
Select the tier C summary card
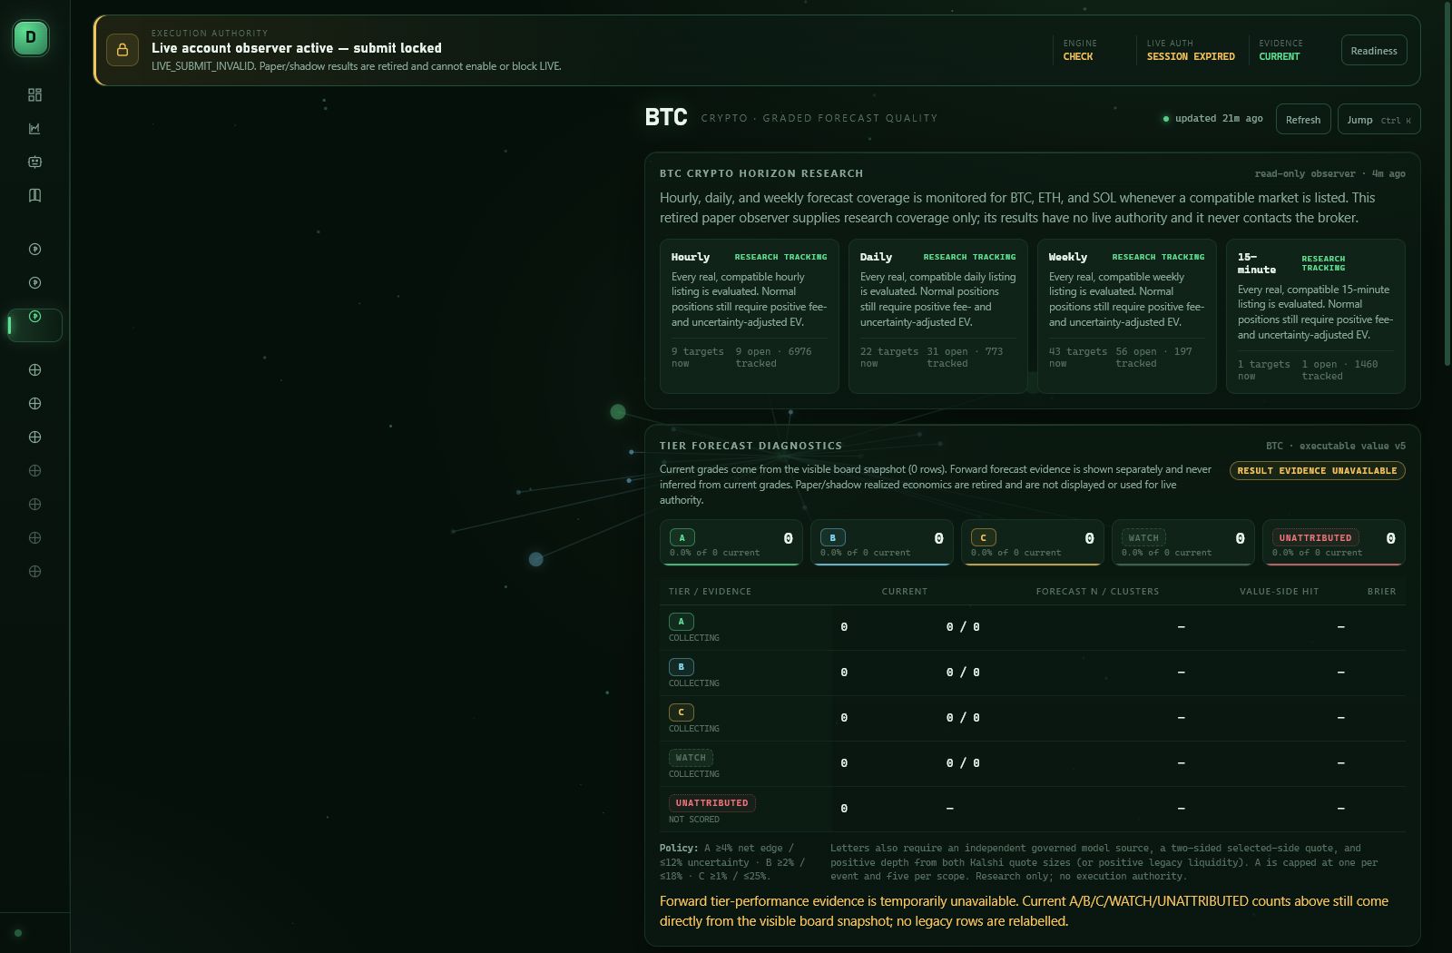1032,543
